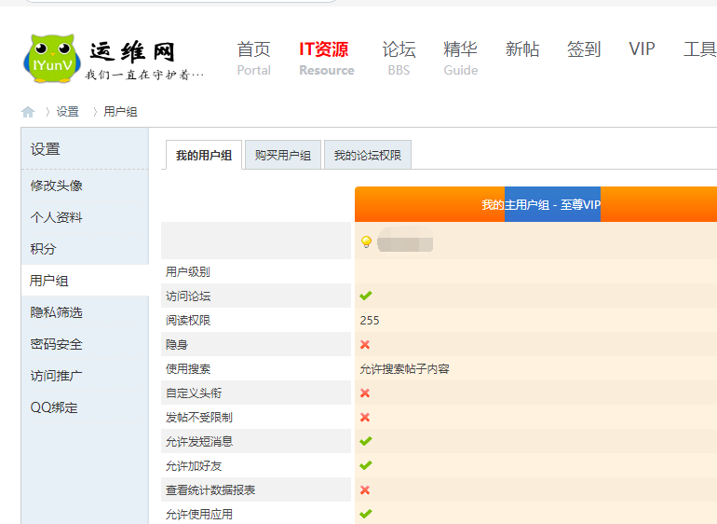This screenshot has height=524, width=717.
Task: Open the 新帖 nav item
Action: 522,49
